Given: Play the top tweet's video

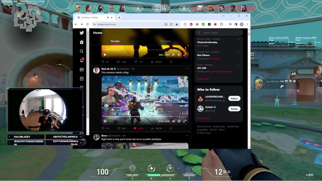Looking at the screenshot, I should (x=105, y=55).
